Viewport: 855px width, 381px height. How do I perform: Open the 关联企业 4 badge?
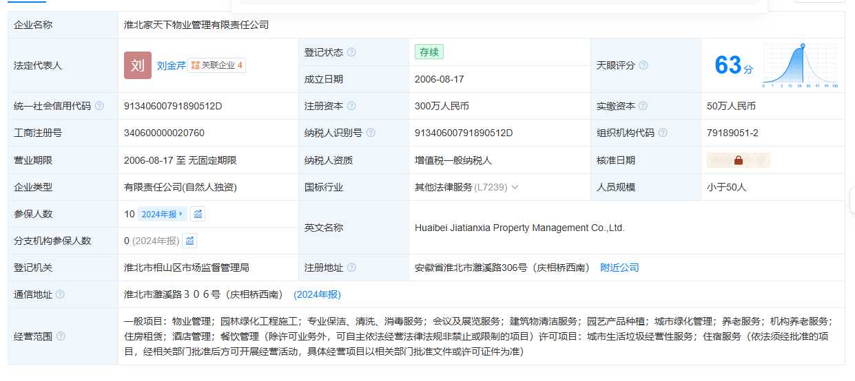click(216, 65)
